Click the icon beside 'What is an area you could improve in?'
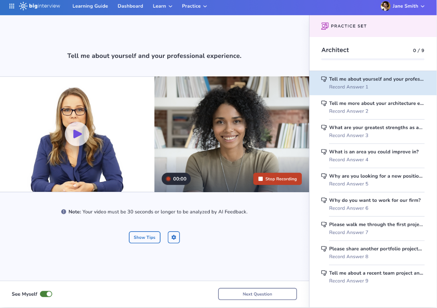The width and height of the screenshot is (437, 308). pos(324,152)
